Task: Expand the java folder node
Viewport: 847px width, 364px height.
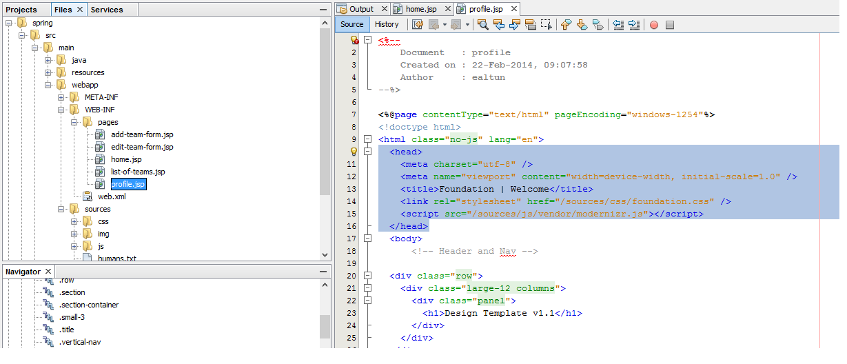Action: click(x=49, y=60)
